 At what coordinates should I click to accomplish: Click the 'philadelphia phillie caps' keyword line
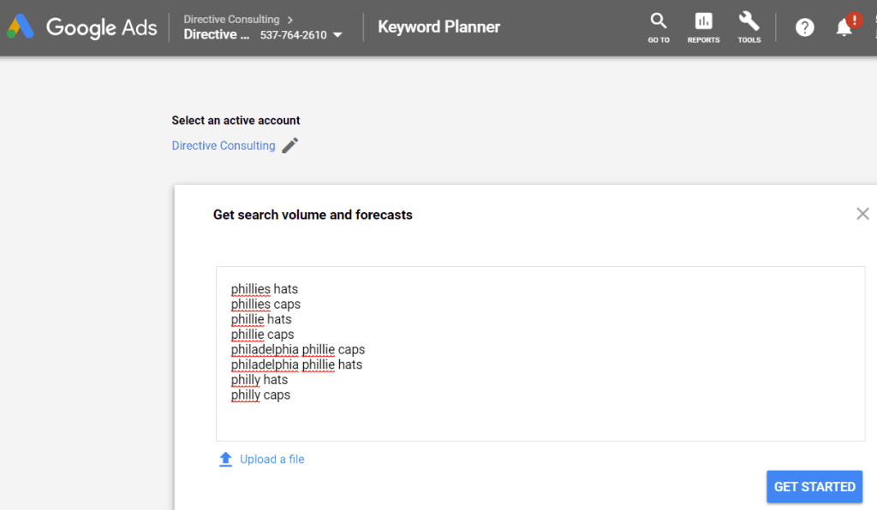click(298, 349)
